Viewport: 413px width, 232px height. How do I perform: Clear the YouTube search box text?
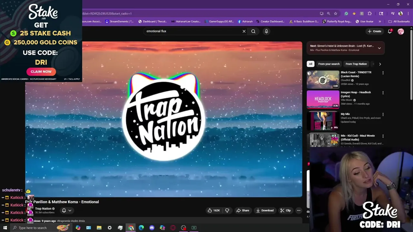244,31
